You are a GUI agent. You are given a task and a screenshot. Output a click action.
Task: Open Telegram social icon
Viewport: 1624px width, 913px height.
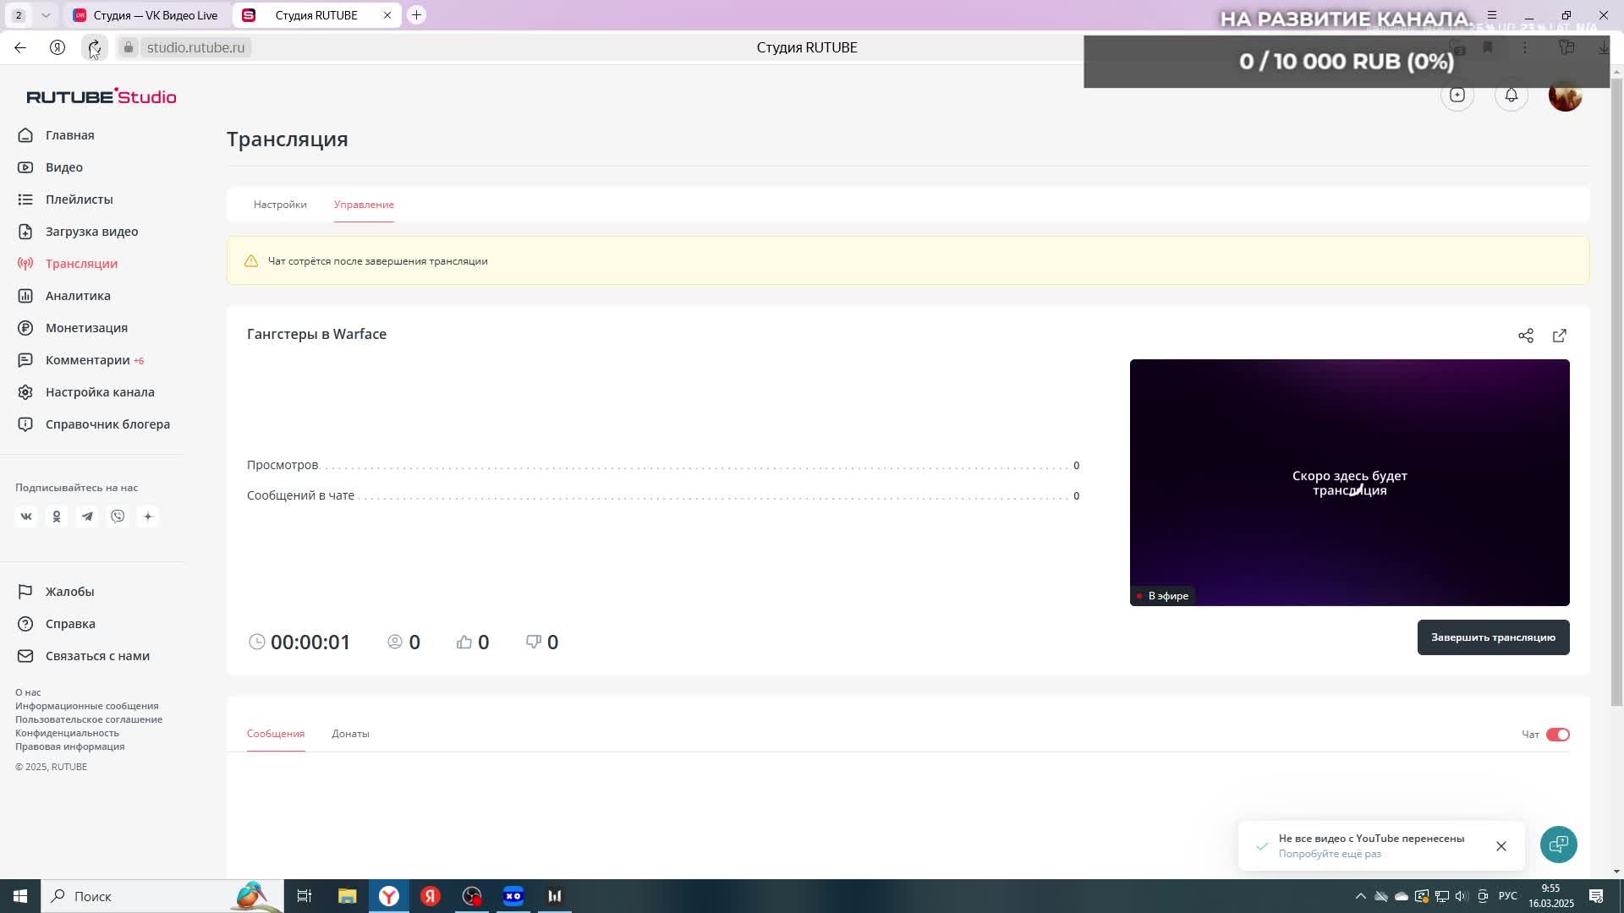click(87, 517)
